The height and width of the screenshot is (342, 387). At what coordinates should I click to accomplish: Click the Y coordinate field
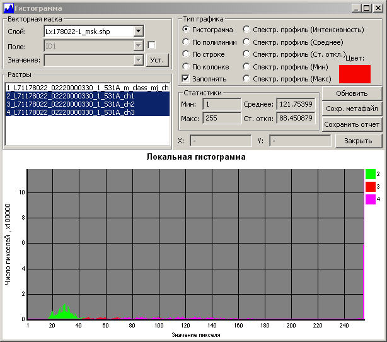coord(300,141)
